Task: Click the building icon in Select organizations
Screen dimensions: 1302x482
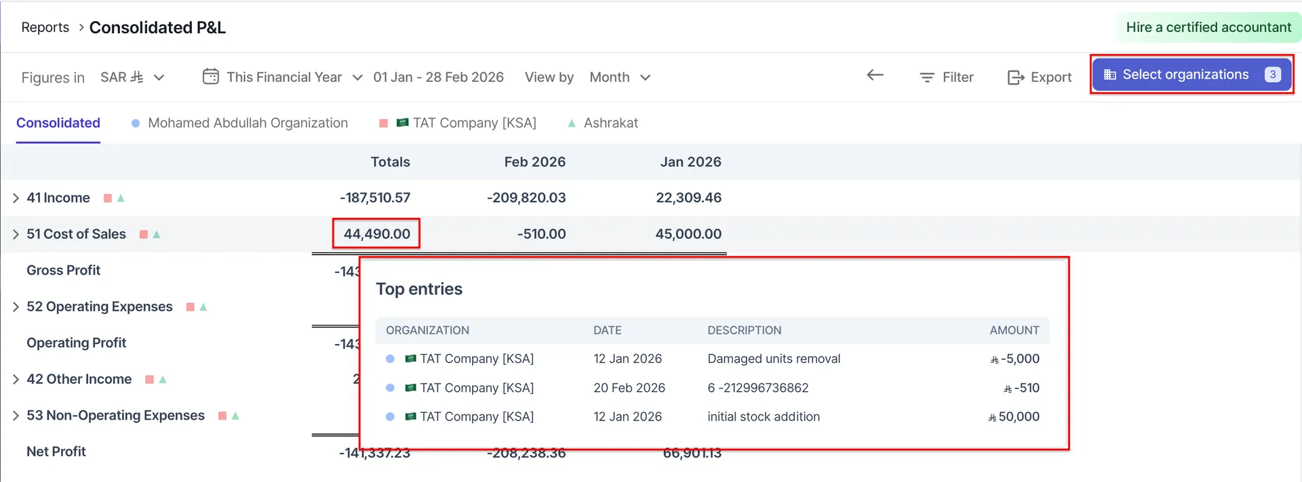Action: [x=1110, y=75]
